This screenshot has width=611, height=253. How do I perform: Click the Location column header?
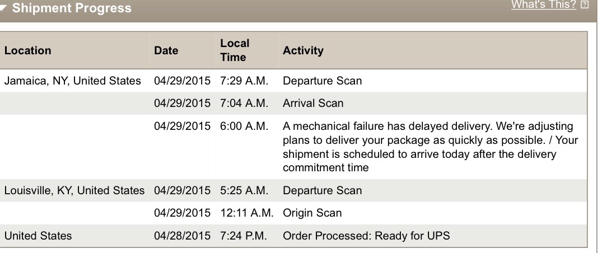pyautogui.click(x=27, y=50)
